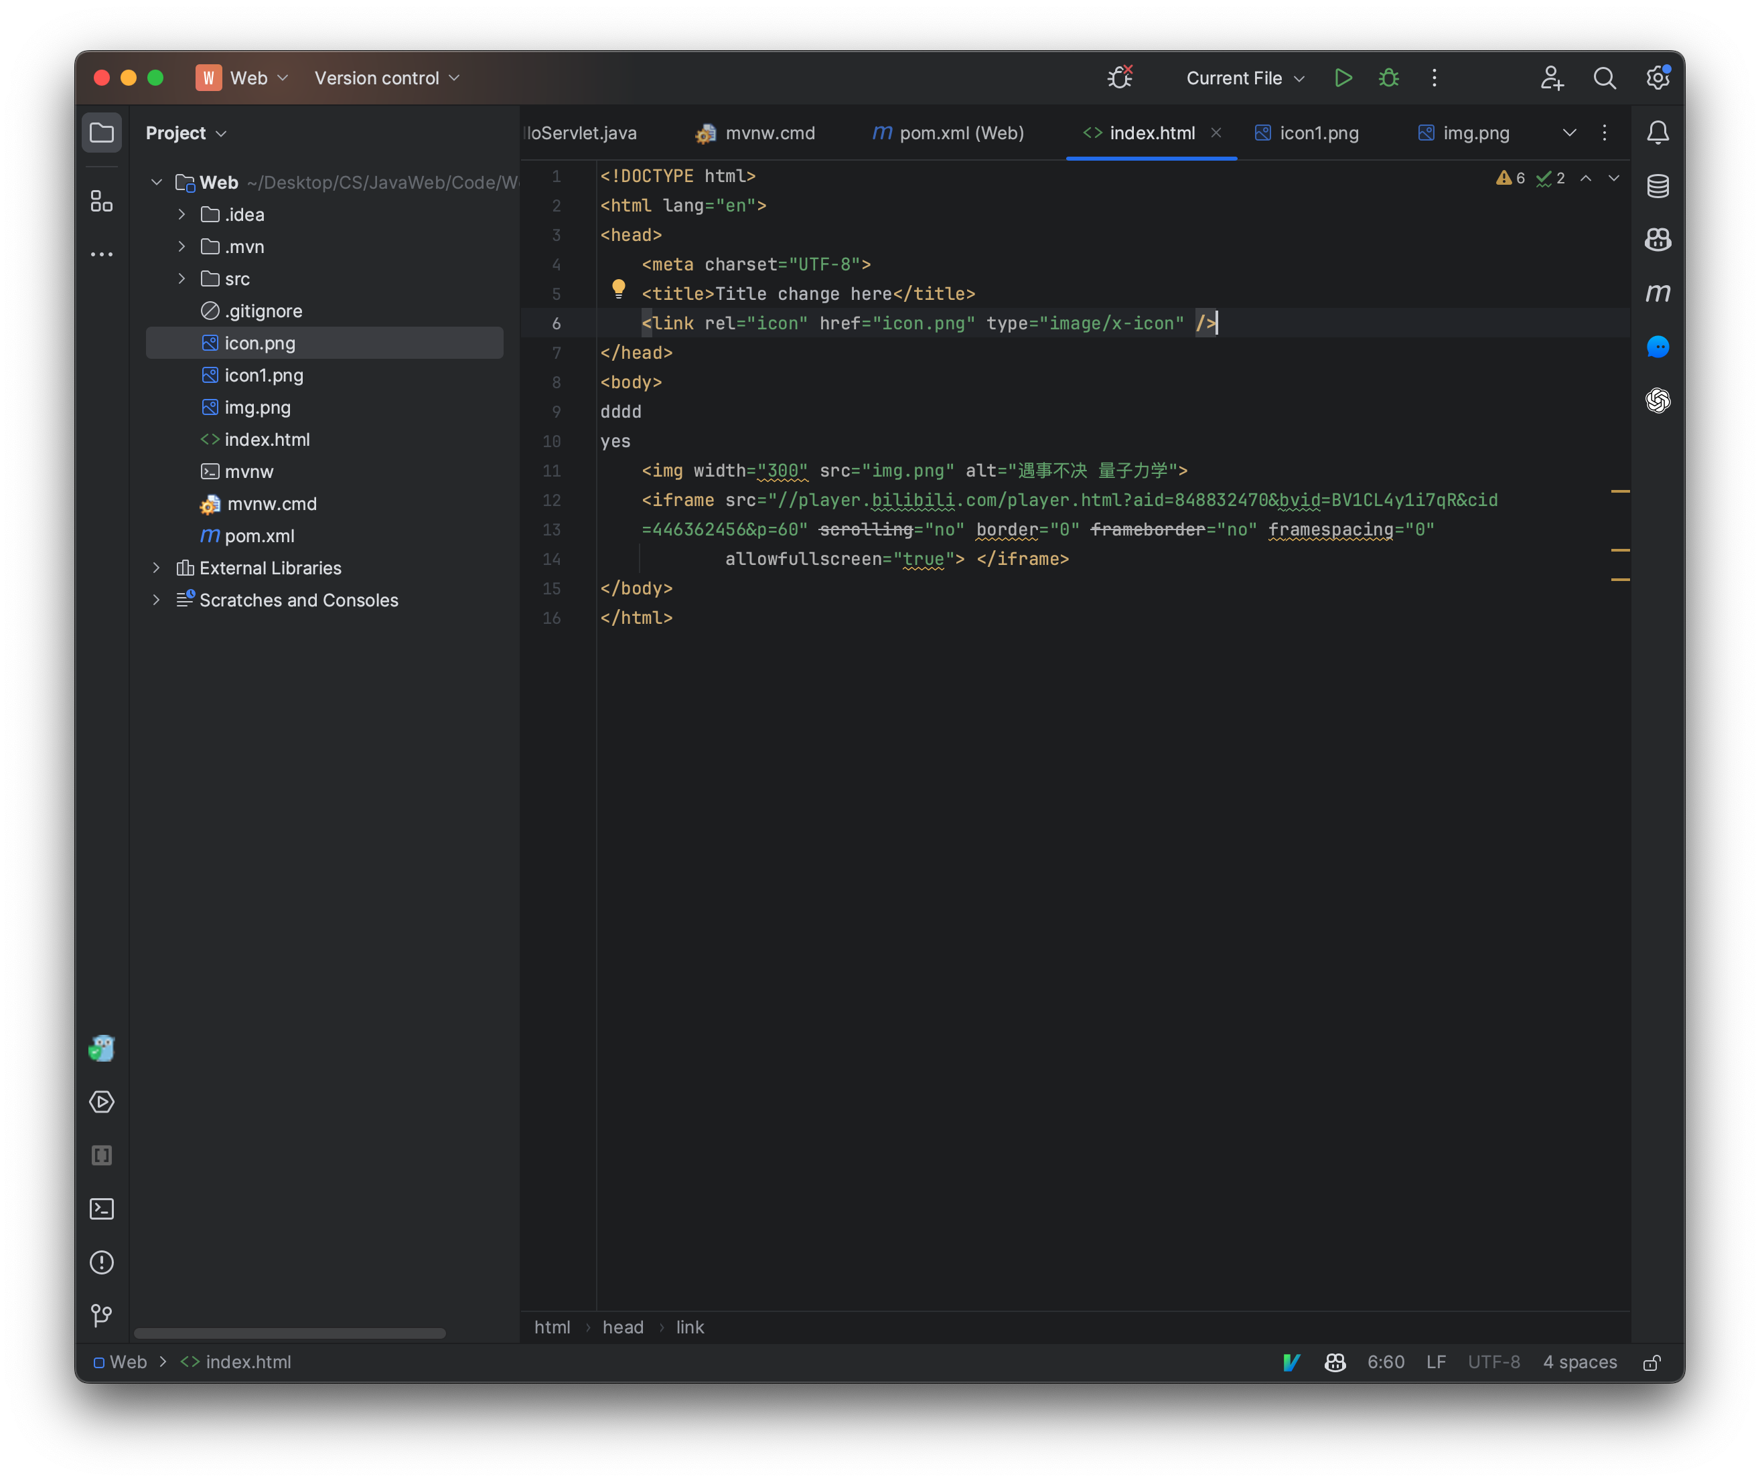Click the head breadcrumb
The width and height of the screenshot is (1760, 1482).
pos(623,1327)
